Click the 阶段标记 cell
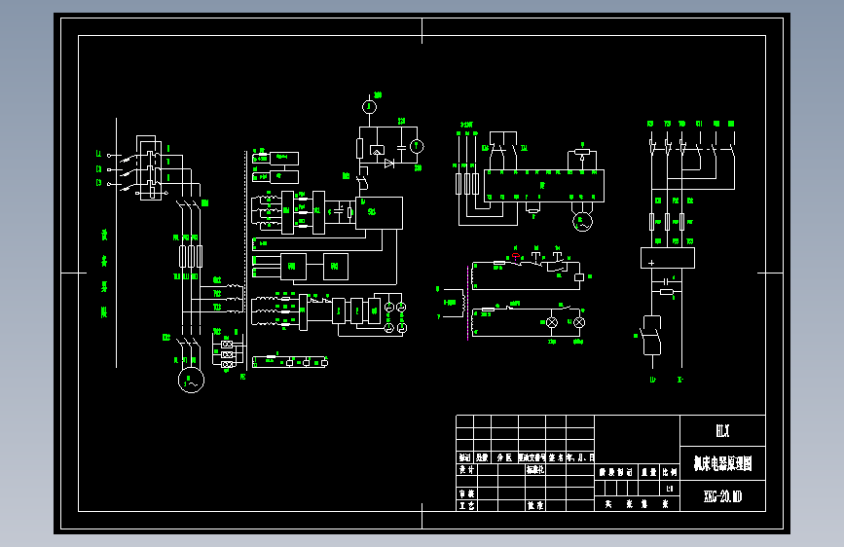The width and height of the screenshot is (844, 547). coord(616,472)
